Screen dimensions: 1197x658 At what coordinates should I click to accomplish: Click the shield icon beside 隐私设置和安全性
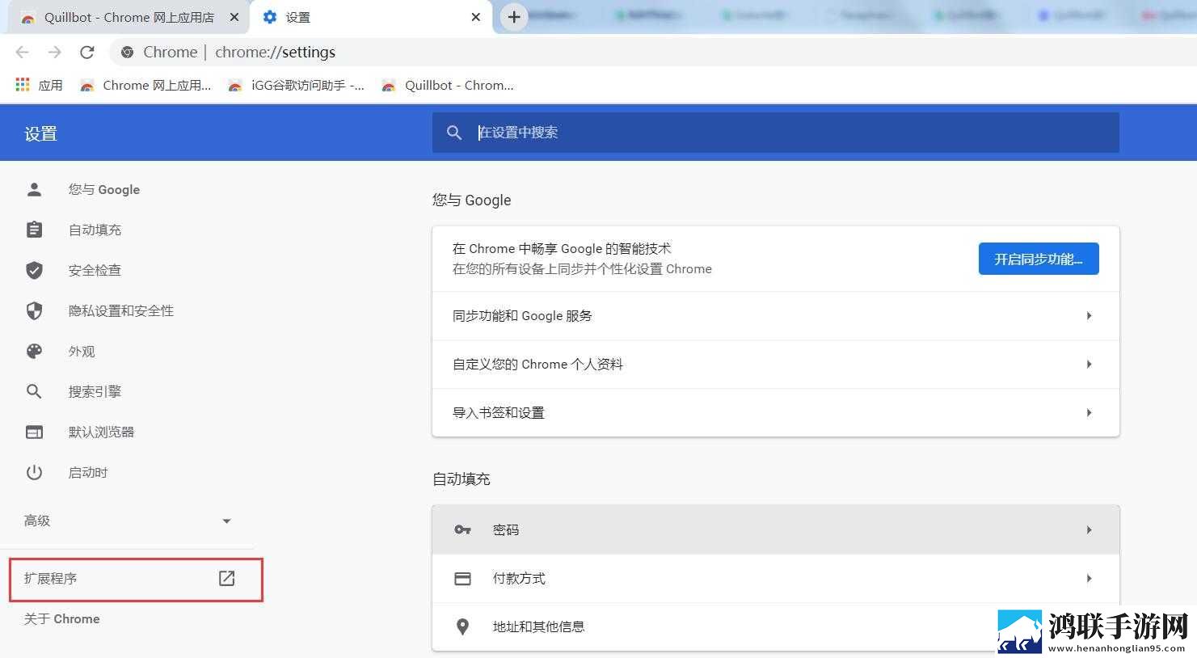coord(34,310)
